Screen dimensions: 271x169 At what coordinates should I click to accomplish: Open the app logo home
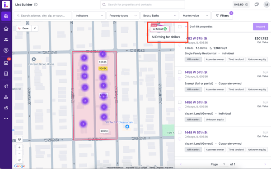[6, 4]
